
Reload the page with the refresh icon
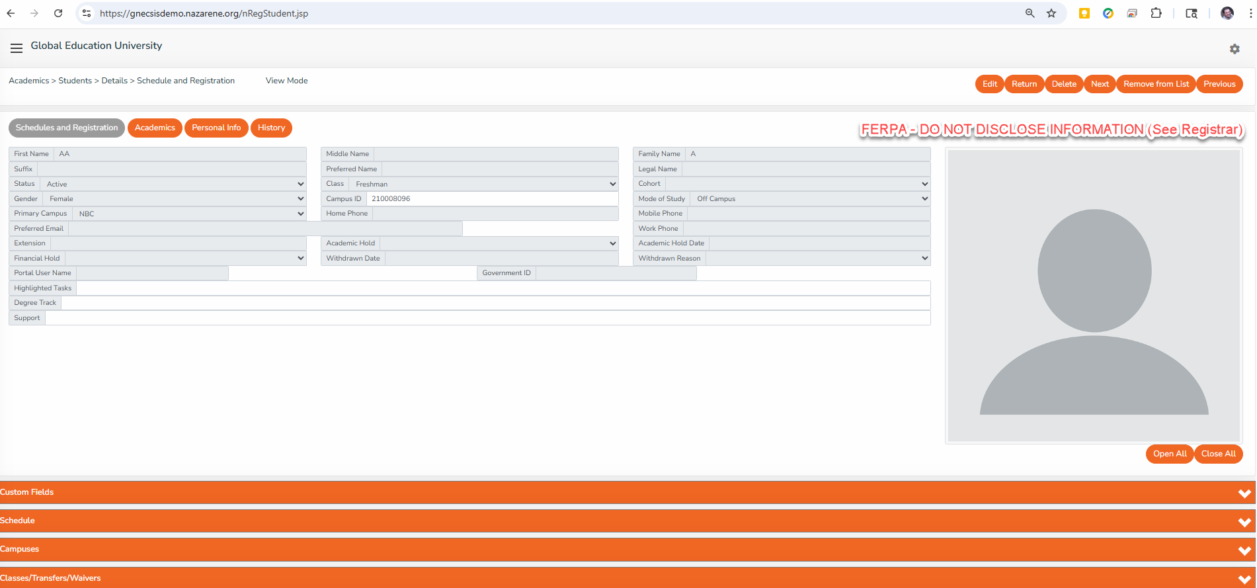pos(58,13)
